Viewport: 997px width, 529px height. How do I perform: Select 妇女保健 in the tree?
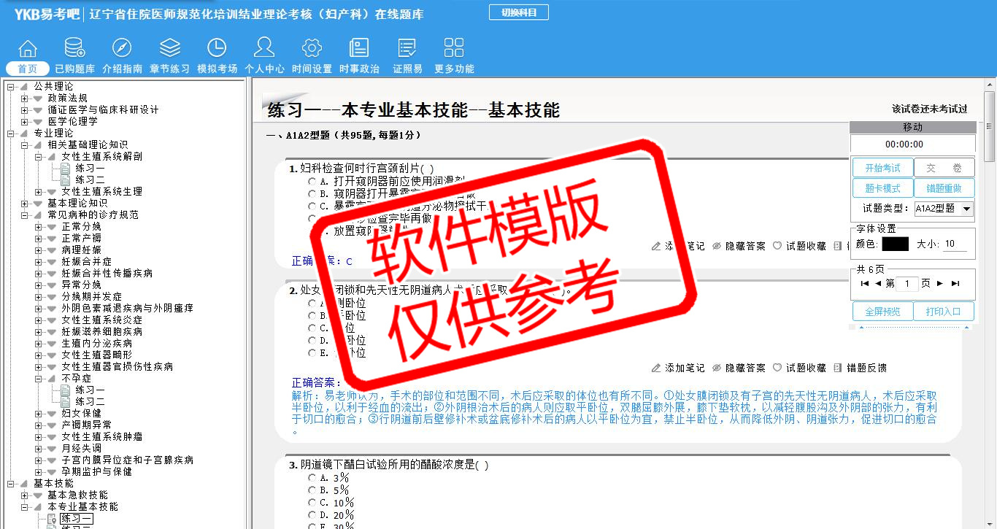pos(81,414)
